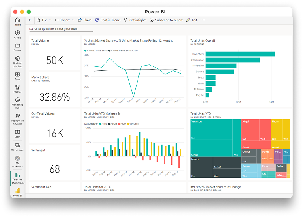Open My workspace avatar icon

pos(17,158)
